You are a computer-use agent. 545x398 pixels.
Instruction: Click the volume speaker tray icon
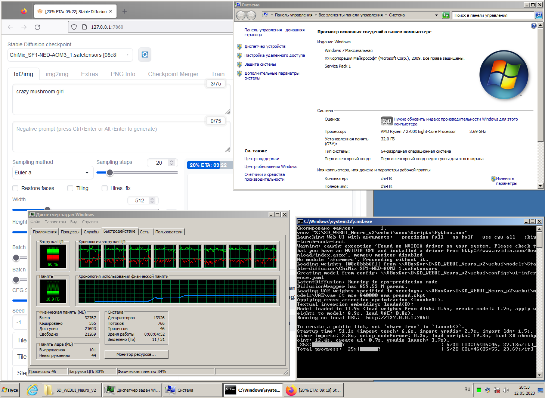506,390
